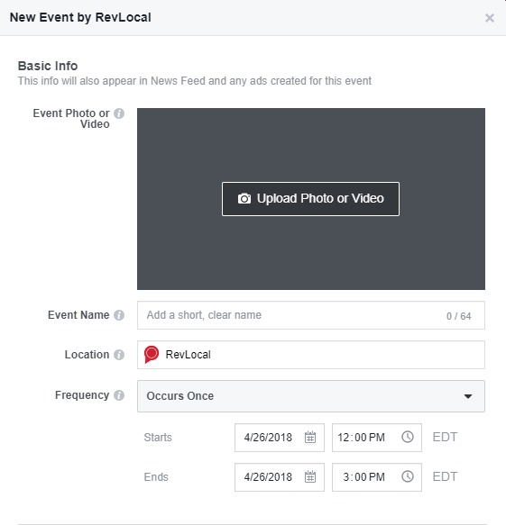Select the Ends date 4/26/2018 field
506x525 pixels.
click(x=280, y=477)
